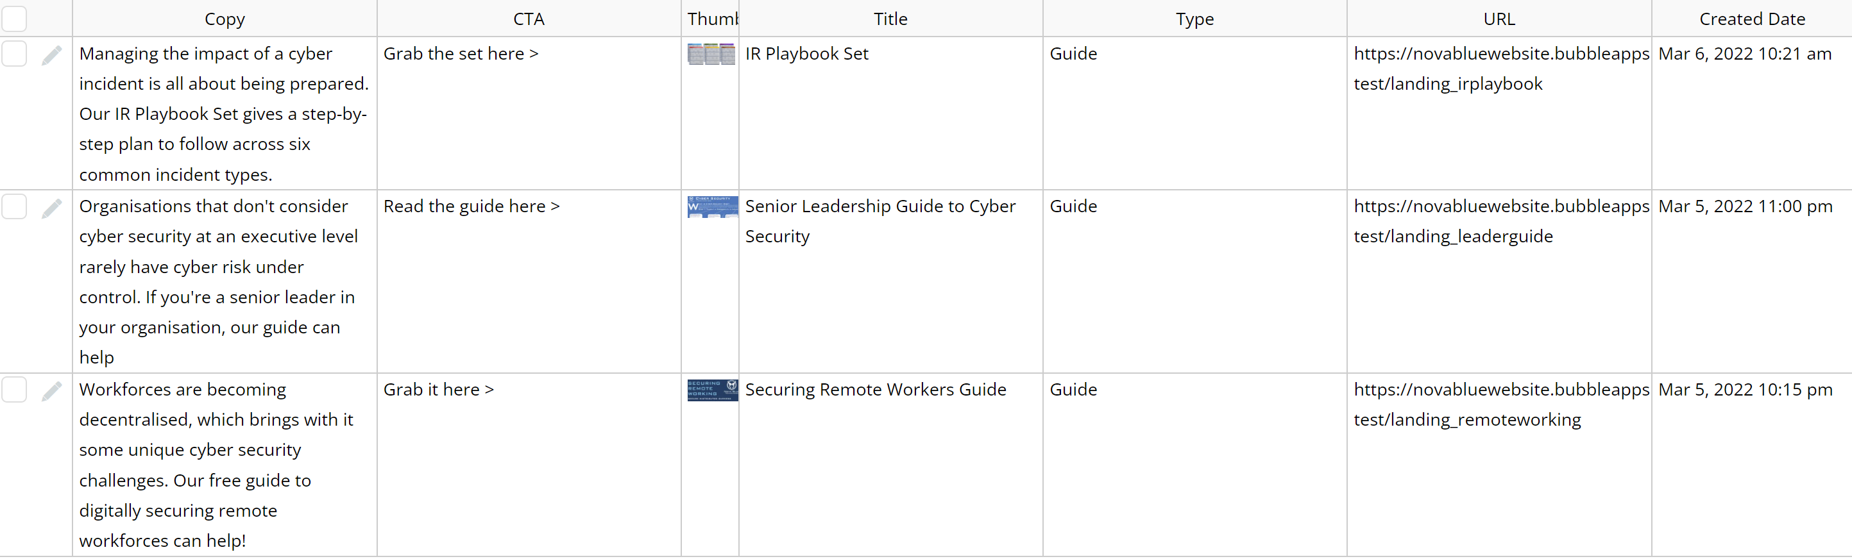Open the IR Playbook Set thumbnail image
Image resolution: width=1852 pixels, height=559 pixels.
coord(711,54)
